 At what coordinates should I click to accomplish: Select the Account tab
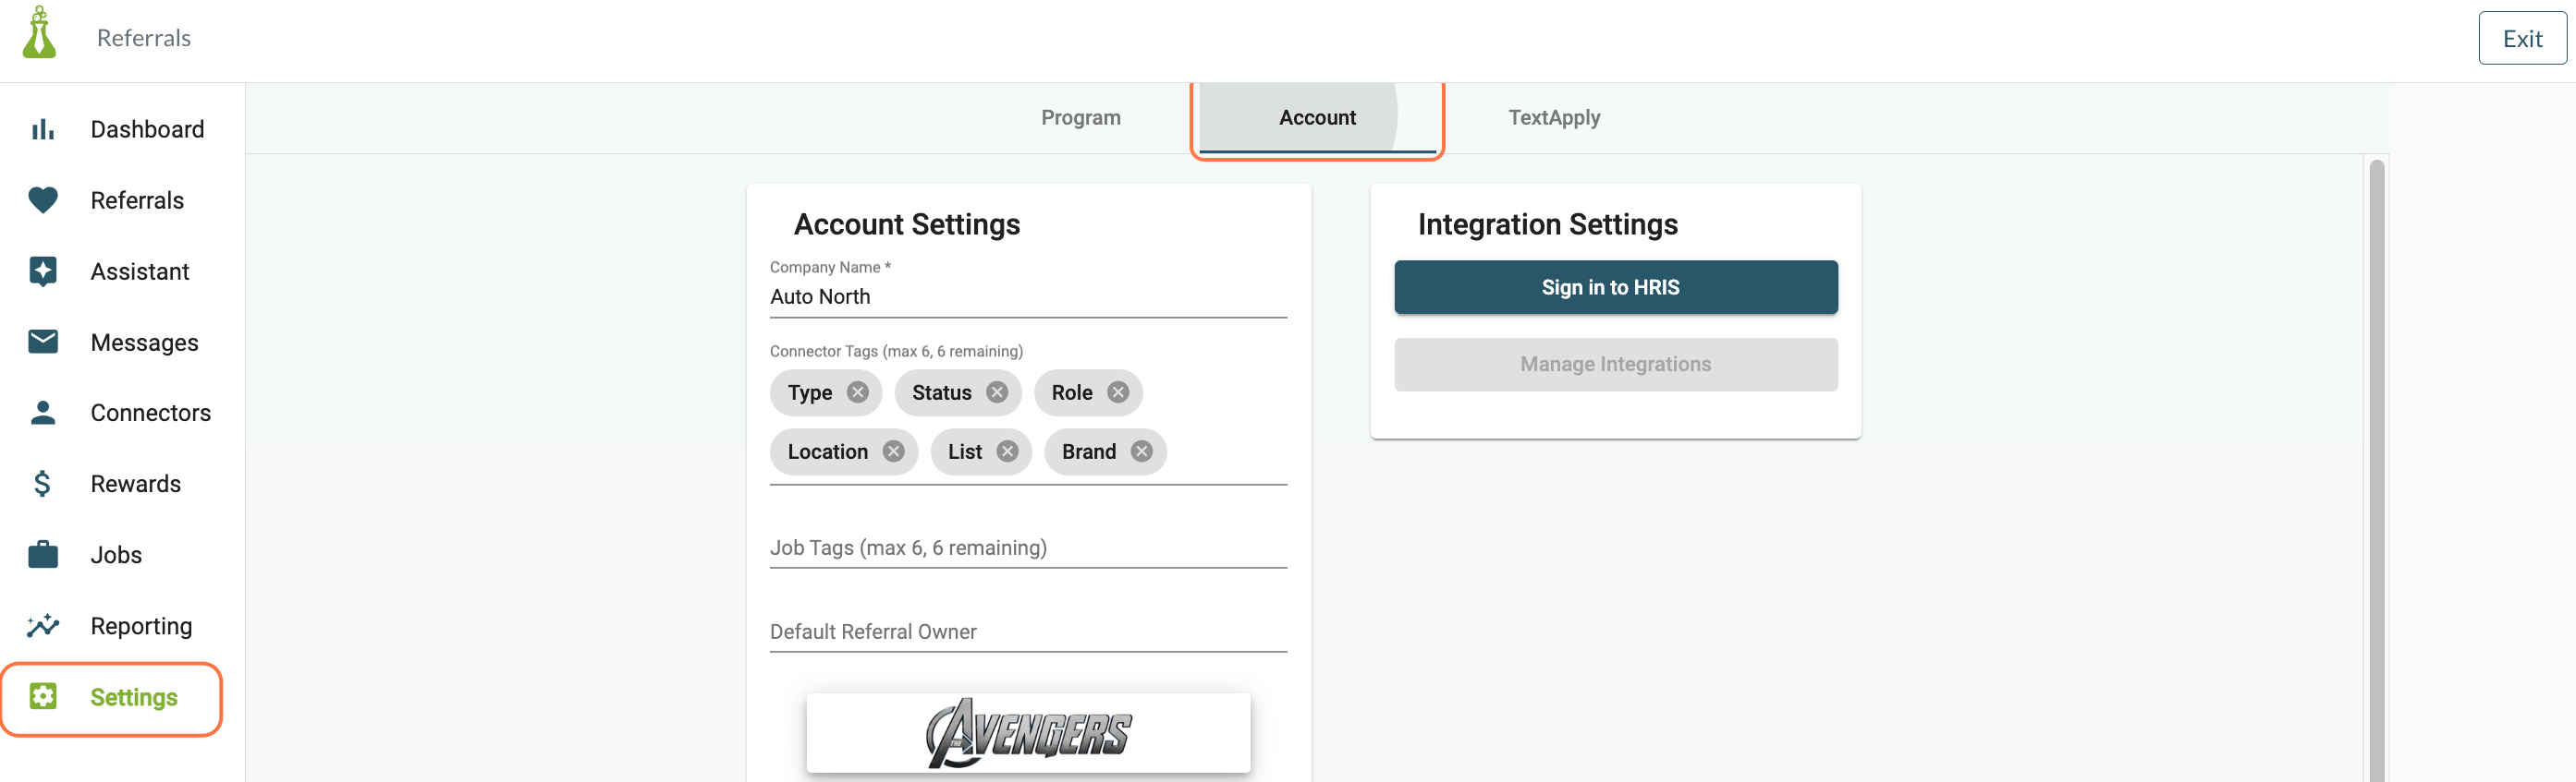coord(1317,118)
